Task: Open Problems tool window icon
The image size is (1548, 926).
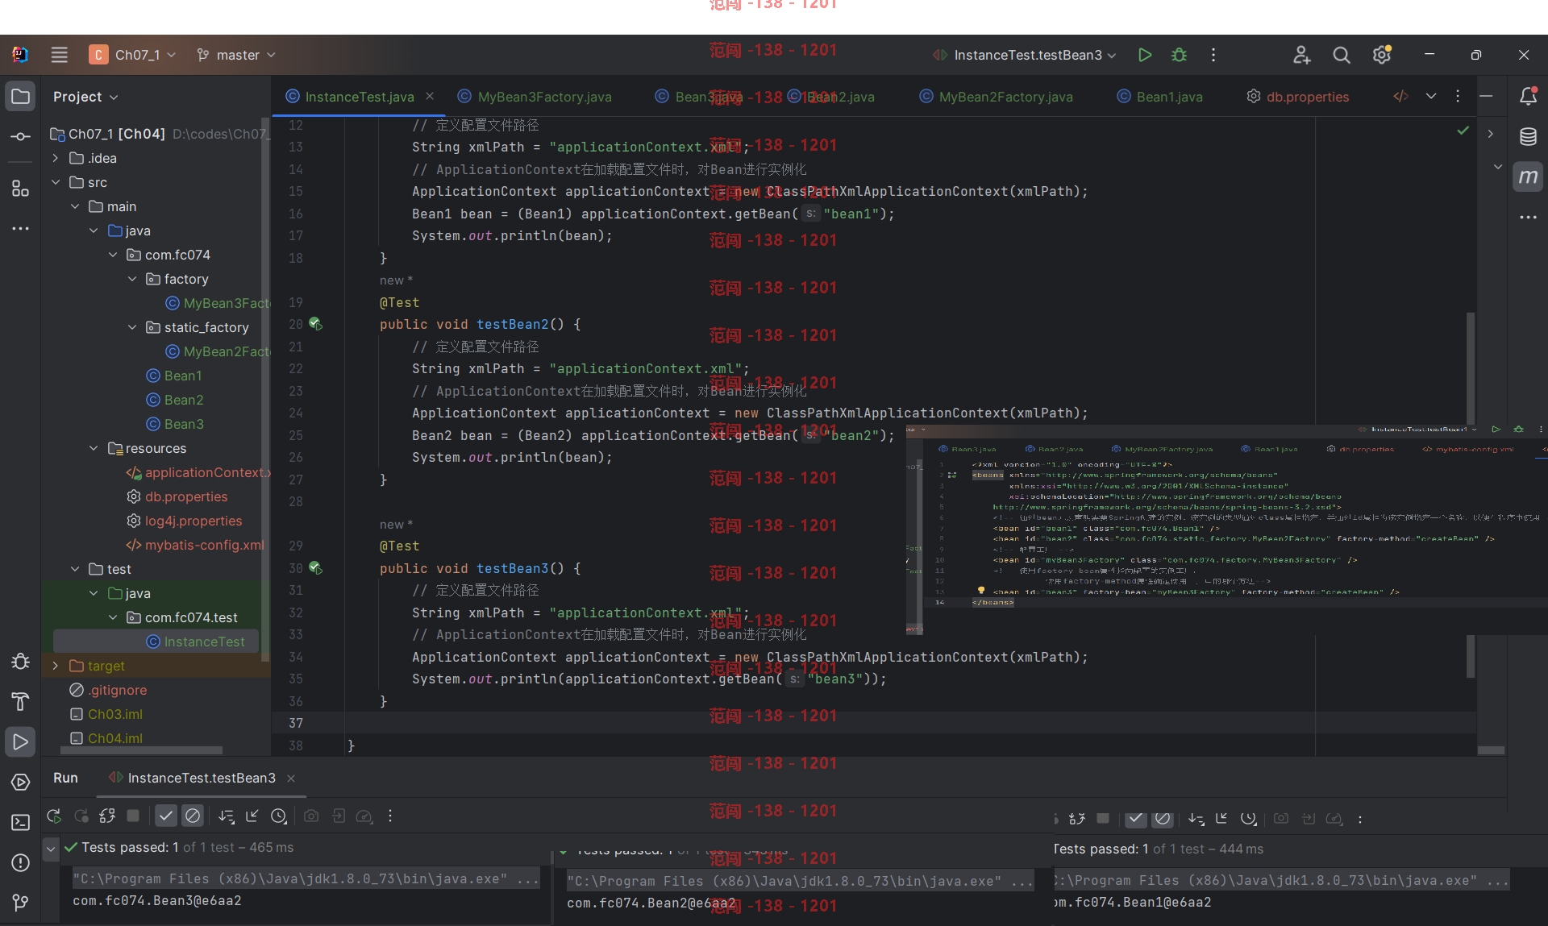Action: (20, 863)
